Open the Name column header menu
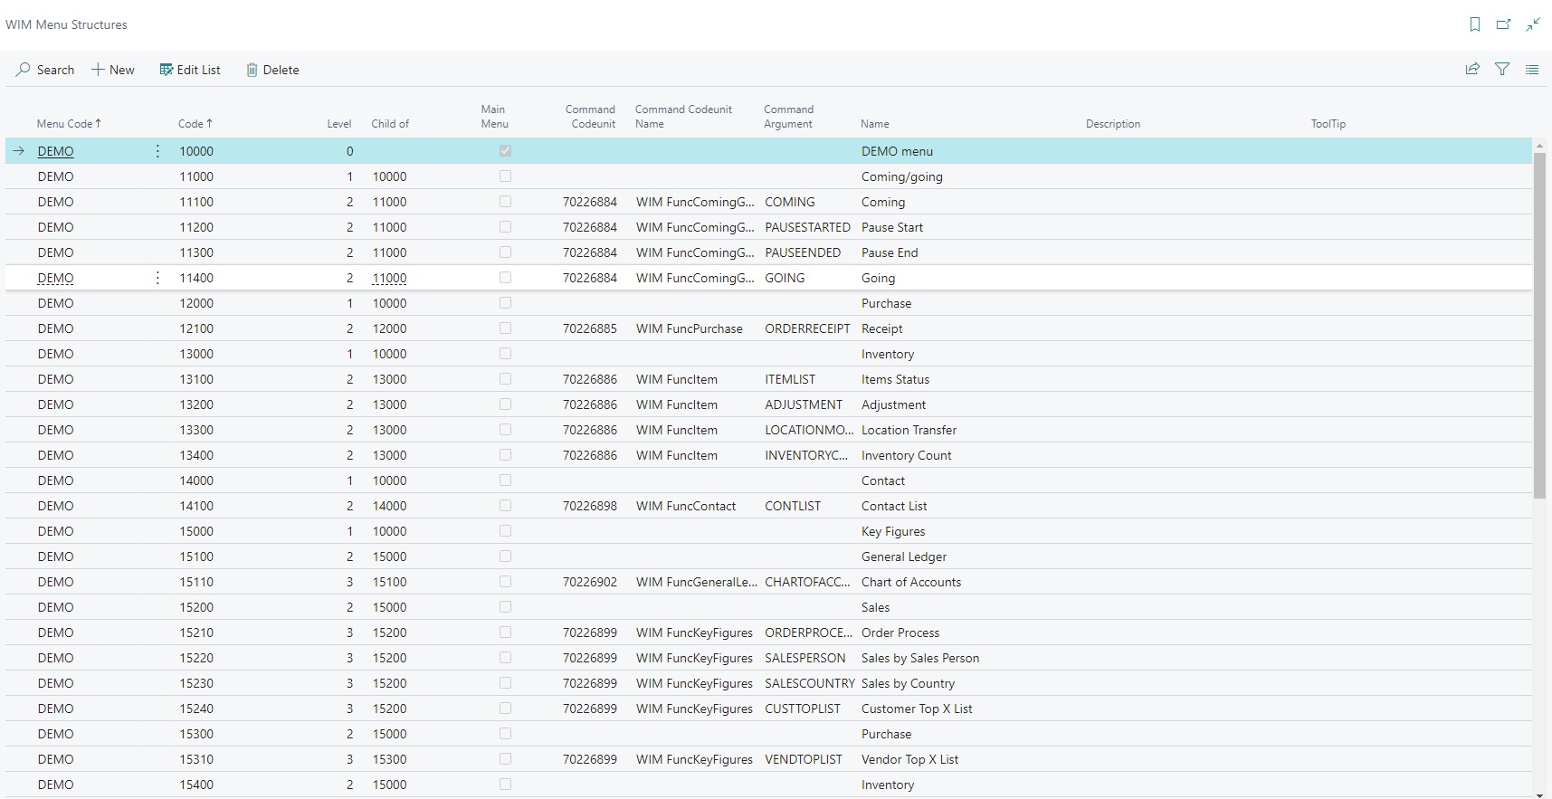 coord(875,124)
